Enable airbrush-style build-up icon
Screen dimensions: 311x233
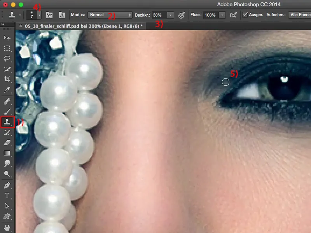tap(233, 15)
